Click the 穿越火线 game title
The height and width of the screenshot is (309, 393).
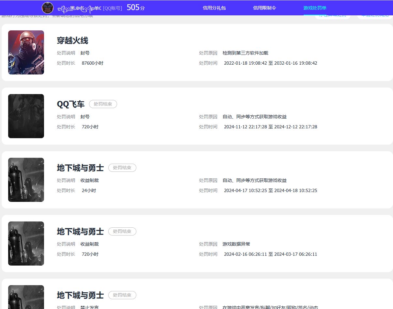72,41
